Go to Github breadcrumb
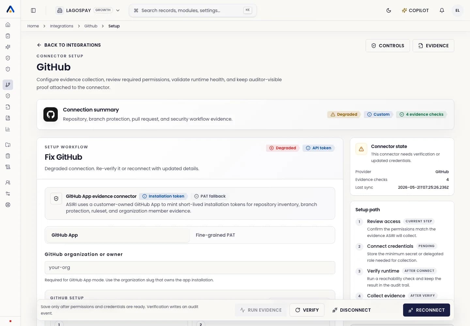The height and width of the screenshot is (326, 470). pyautogui.click(x=91, y=26)
